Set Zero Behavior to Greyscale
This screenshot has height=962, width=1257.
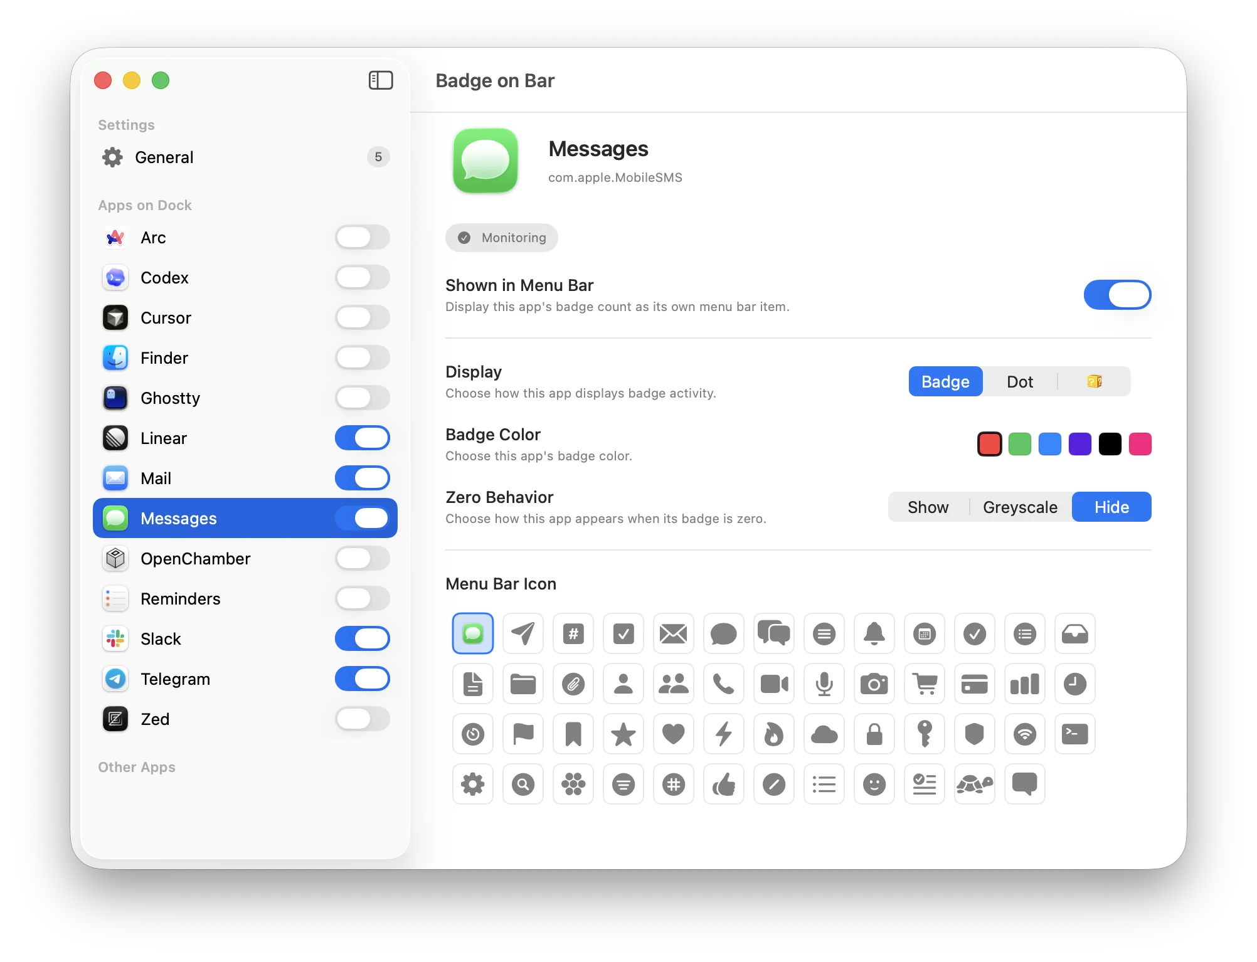tap(1020, 507)
